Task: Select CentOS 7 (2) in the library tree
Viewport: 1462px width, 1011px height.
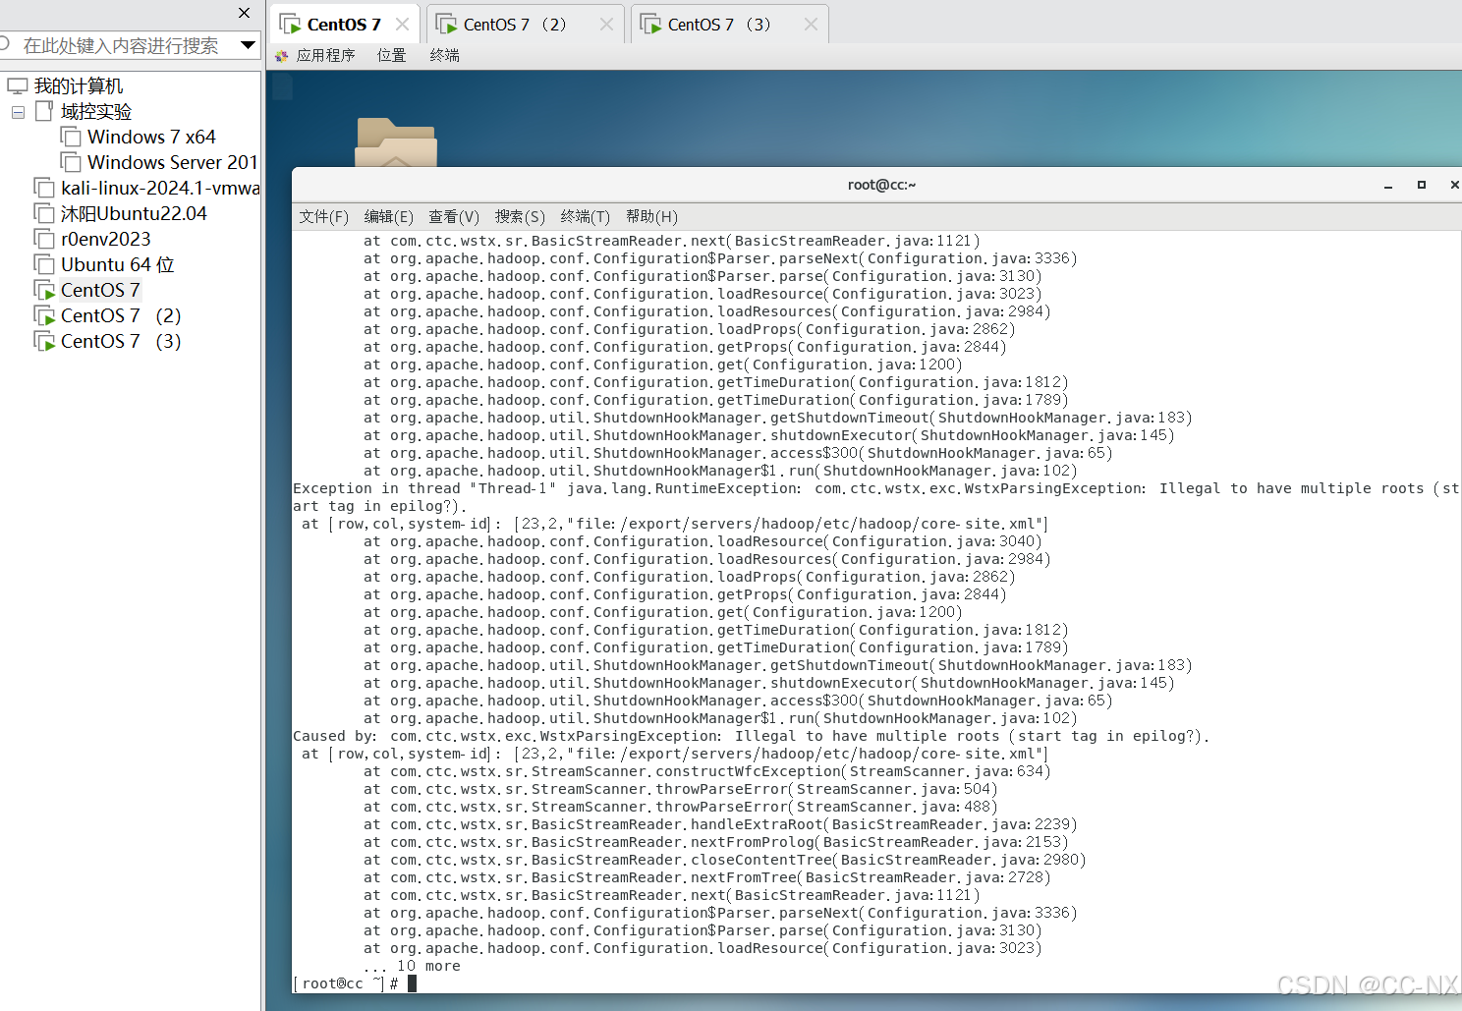Action: [x=121, y=316]
